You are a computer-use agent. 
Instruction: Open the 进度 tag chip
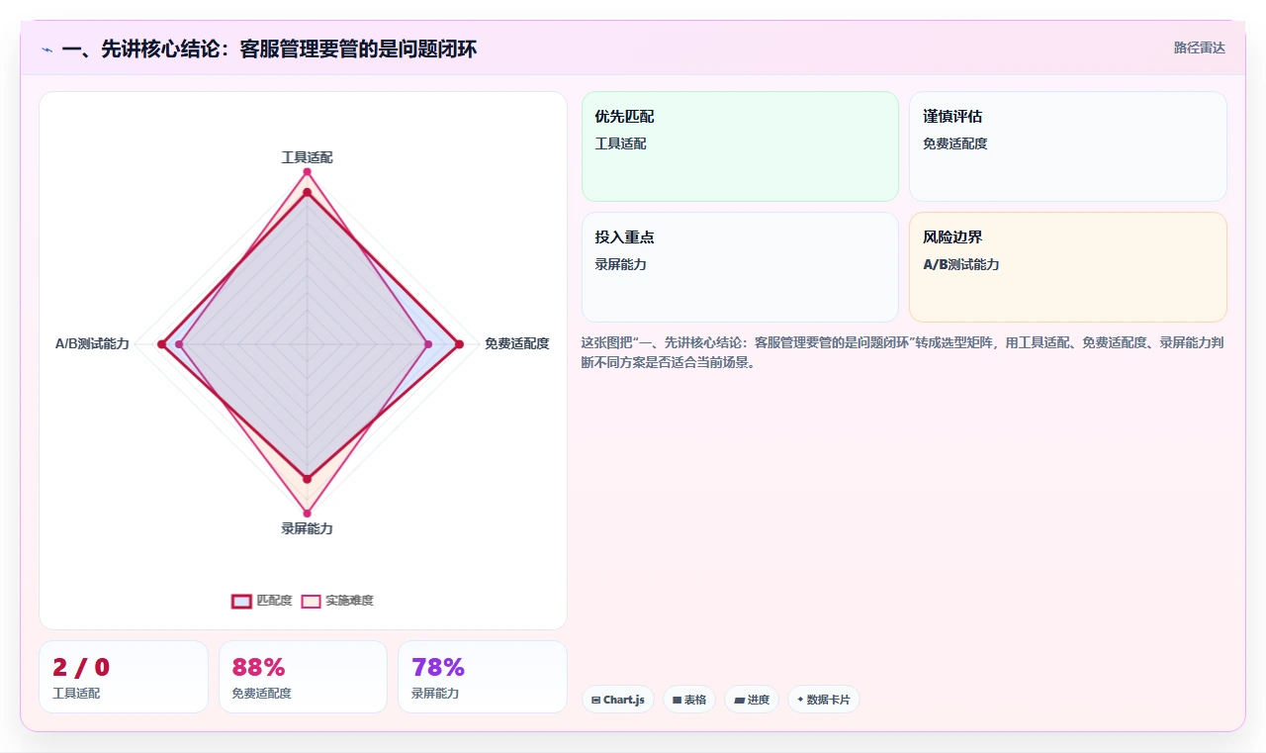752,700
